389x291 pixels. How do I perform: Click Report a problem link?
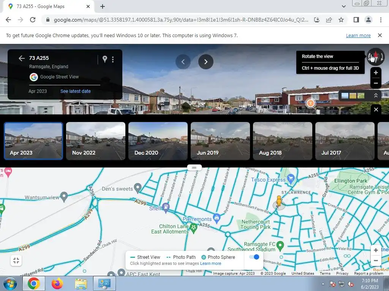click(x=368, y=273)
